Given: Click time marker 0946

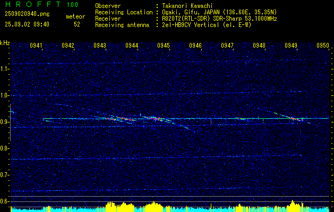Looking at the screenshot, I should [x=195, y=46].
